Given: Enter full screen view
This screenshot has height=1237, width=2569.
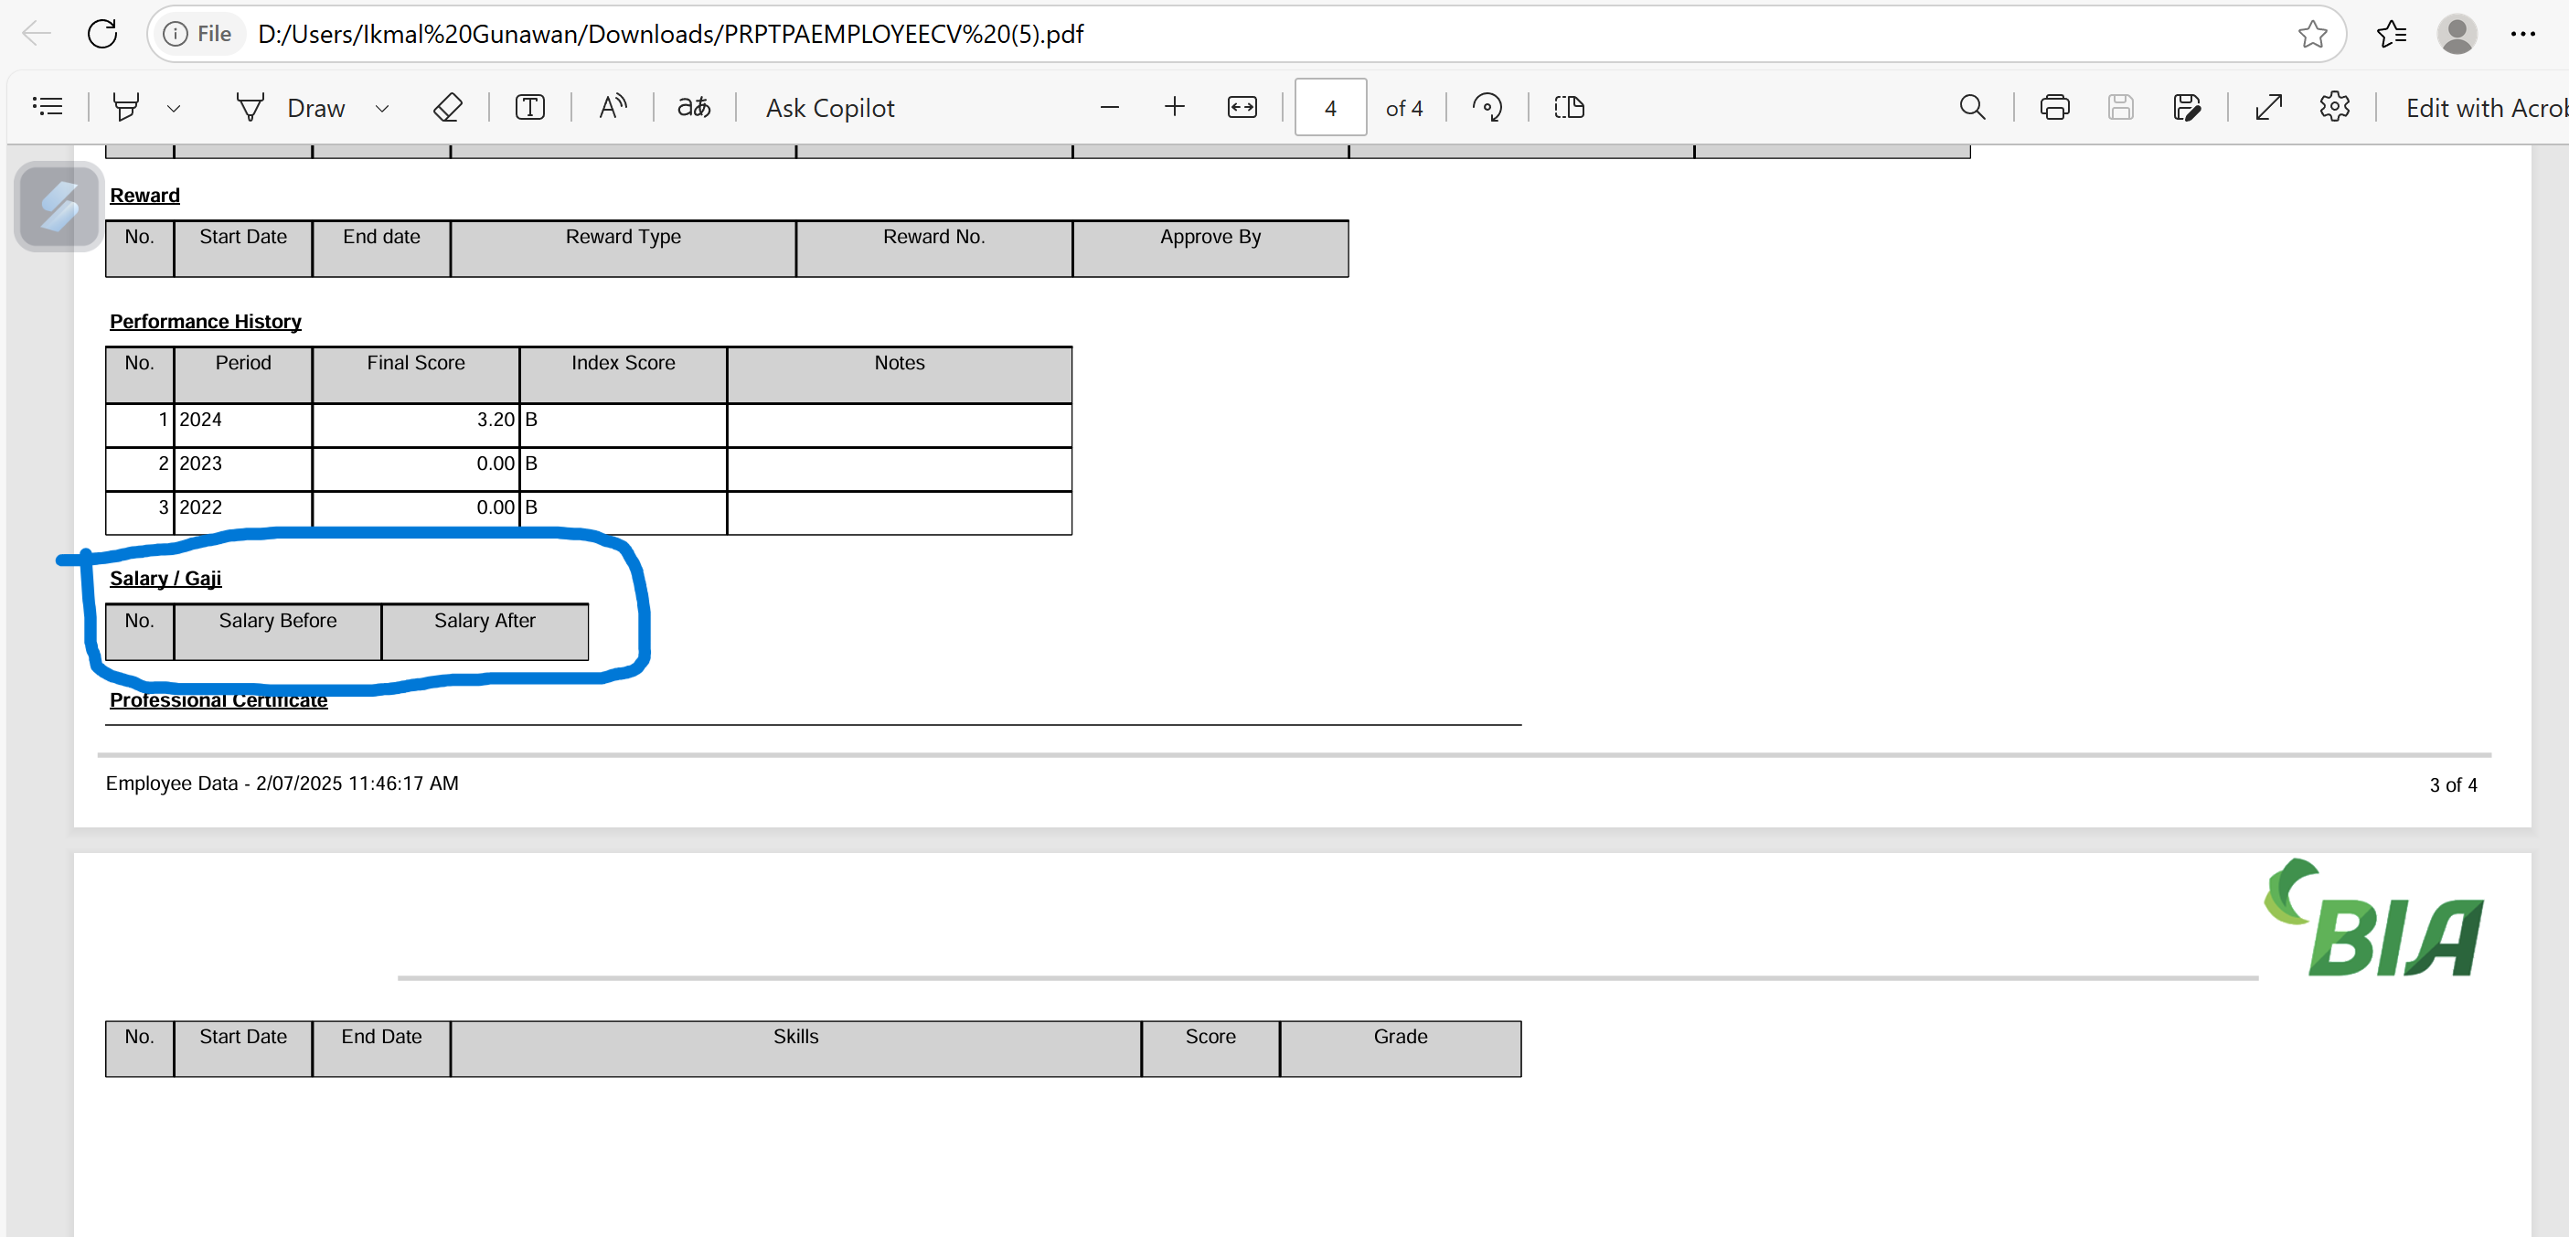Looking at the screenshot, I should (2269, 107).
